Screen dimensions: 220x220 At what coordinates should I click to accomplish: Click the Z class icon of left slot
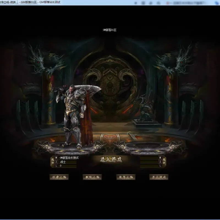[56, 162]
